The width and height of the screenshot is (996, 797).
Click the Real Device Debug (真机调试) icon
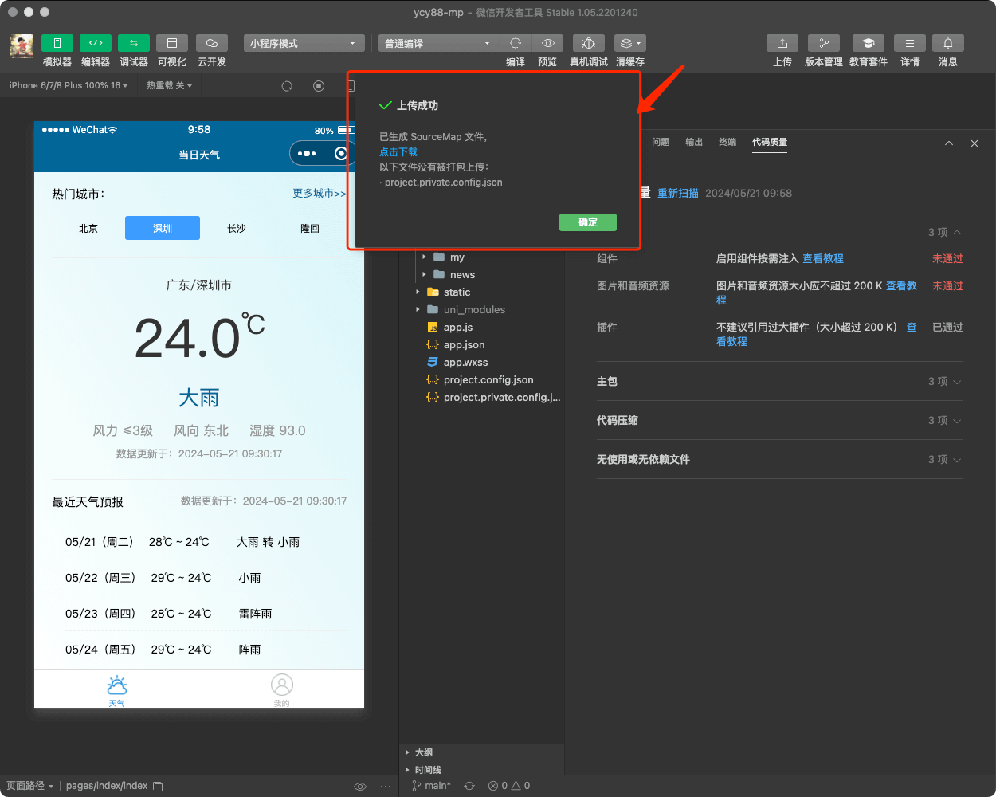pyautogui.click(x=588, y=44)
